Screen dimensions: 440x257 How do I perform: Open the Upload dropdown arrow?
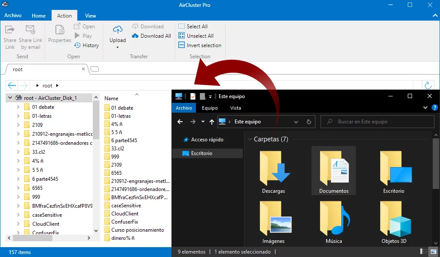pos(117,47)
